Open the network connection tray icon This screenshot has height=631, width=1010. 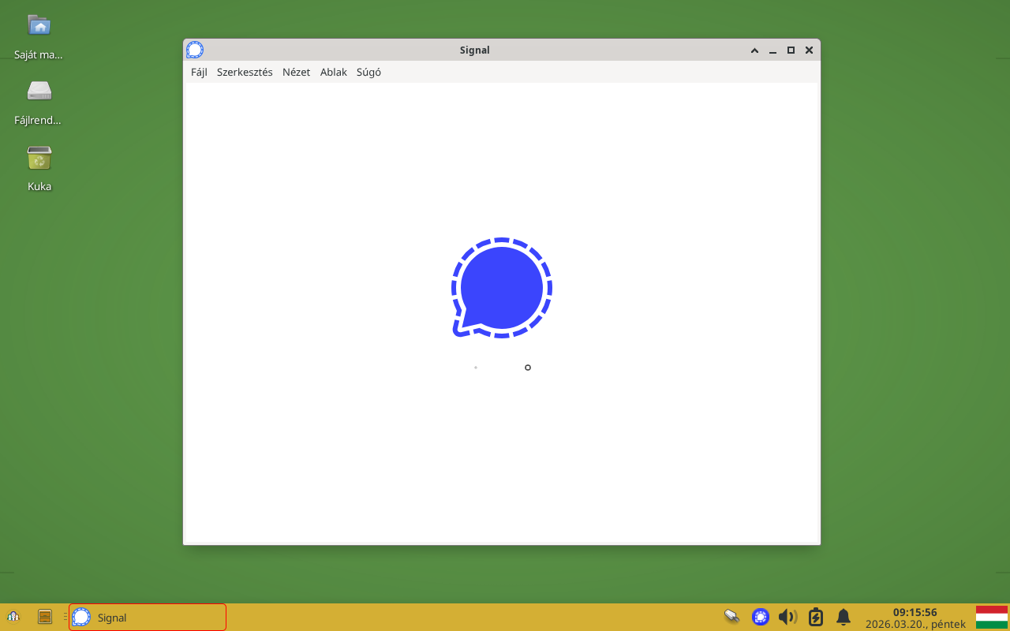tap(731, 617)
